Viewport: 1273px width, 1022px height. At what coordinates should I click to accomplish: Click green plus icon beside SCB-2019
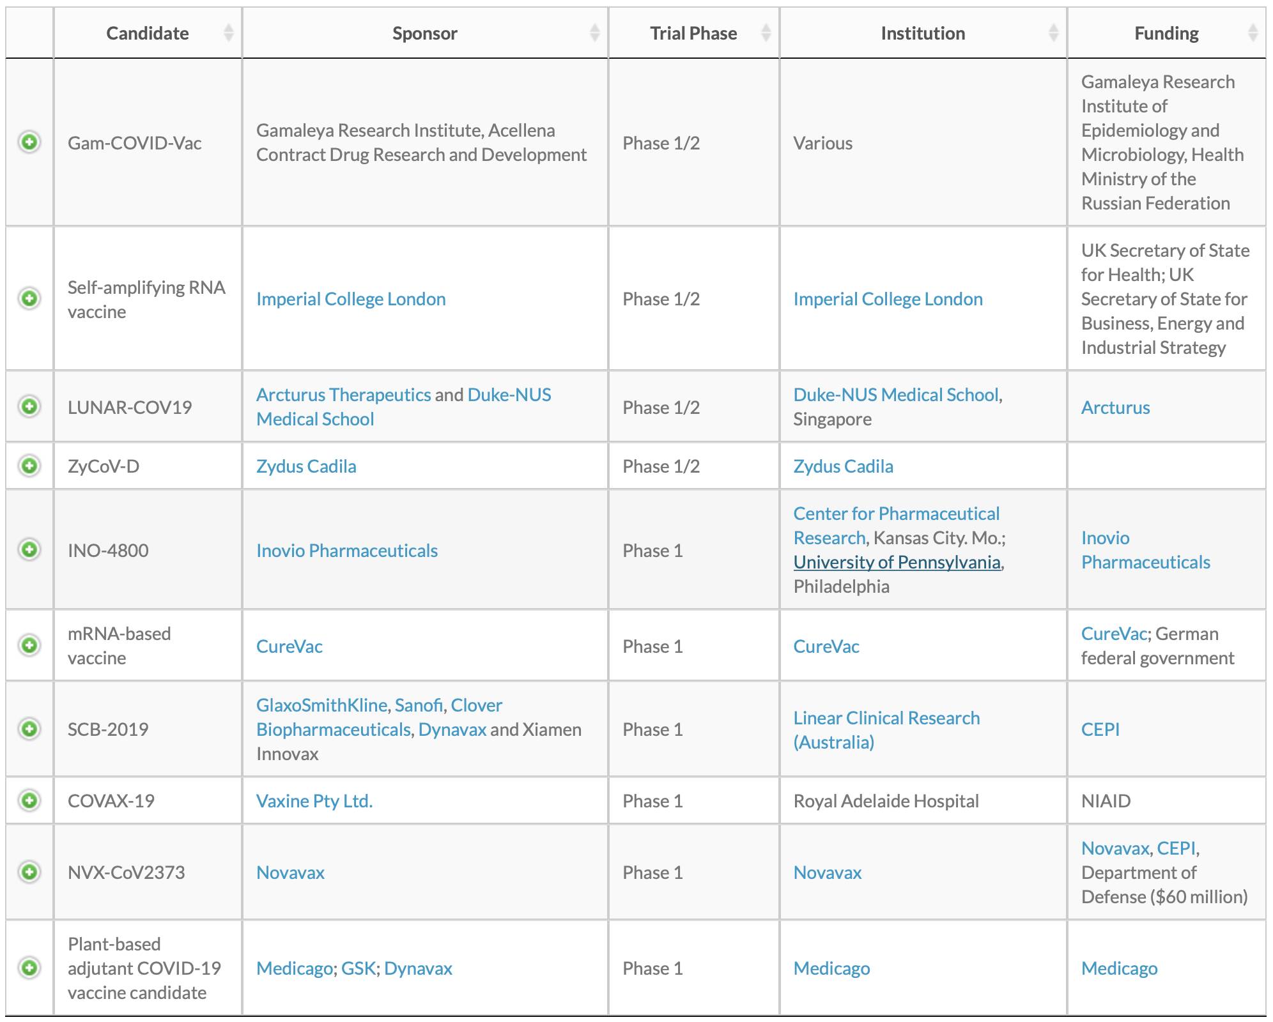coord(29,729)
